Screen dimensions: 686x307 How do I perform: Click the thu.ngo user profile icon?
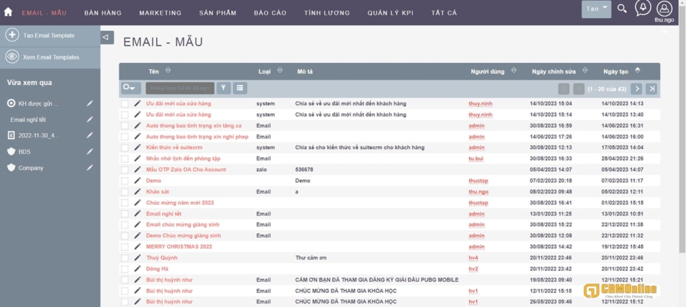[x=663, y=8]
